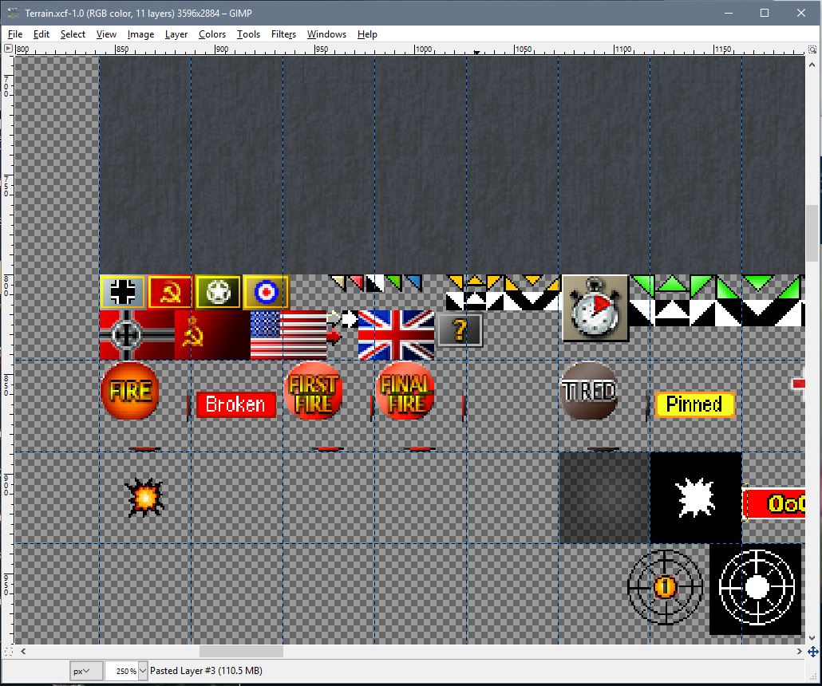Toggle Quick Mask button at bottom left
The image size is (822, 686).
[9, 652]
